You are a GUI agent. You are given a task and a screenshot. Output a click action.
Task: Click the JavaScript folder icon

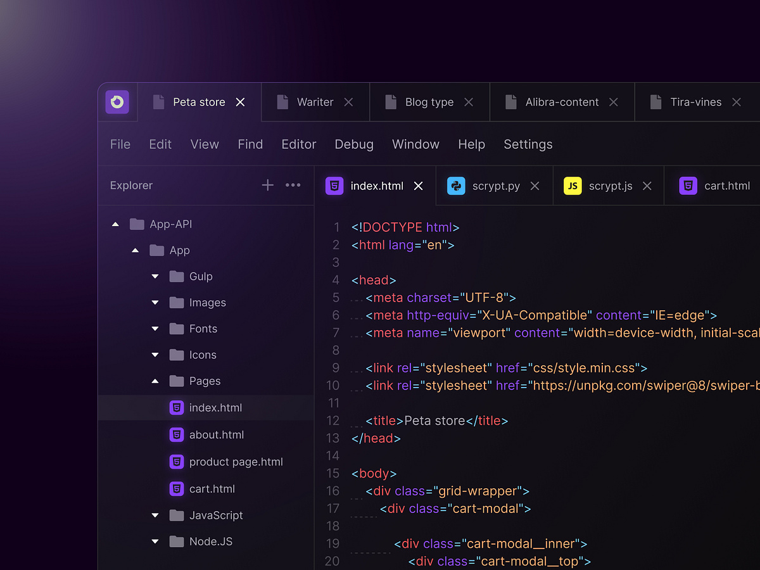[177, 515]
